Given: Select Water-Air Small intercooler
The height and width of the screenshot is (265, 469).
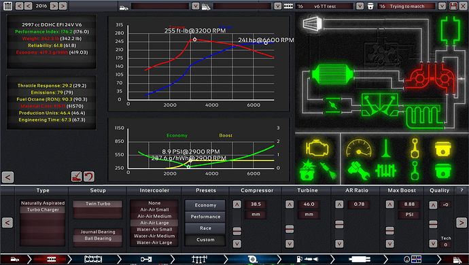Looking at the screenshot, I should tap(154, 230).
